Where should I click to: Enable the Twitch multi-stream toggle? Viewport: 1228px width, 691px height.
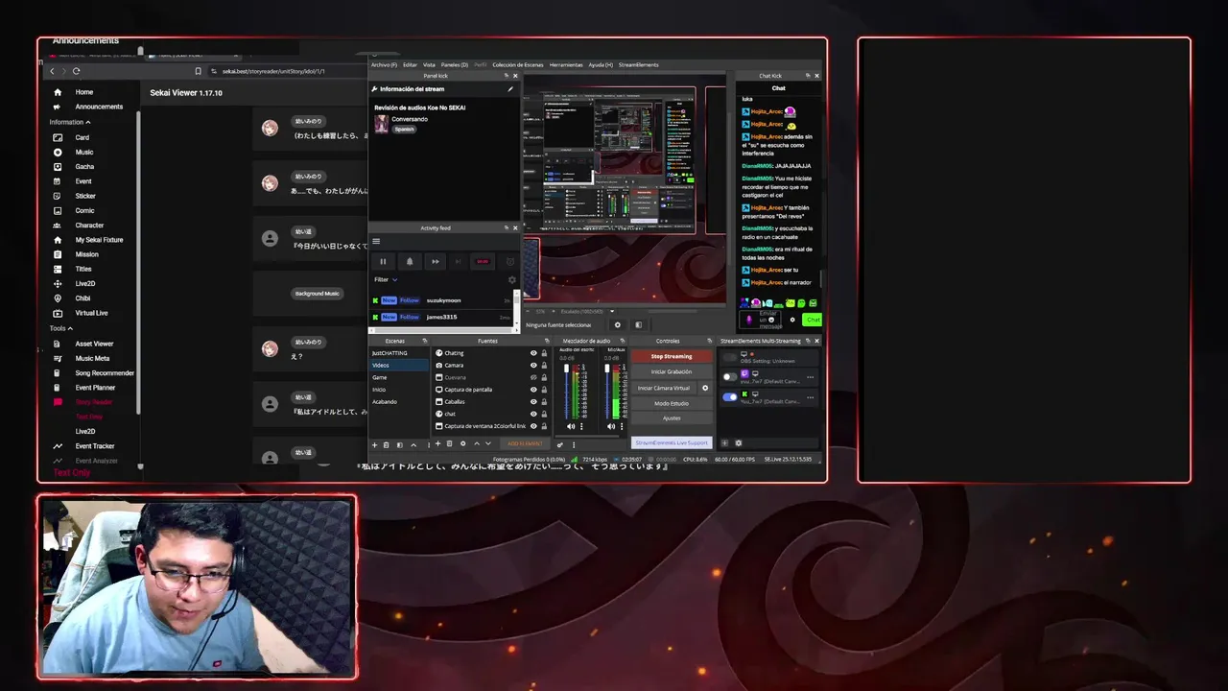pyautogui.click(x=730, y=377)
